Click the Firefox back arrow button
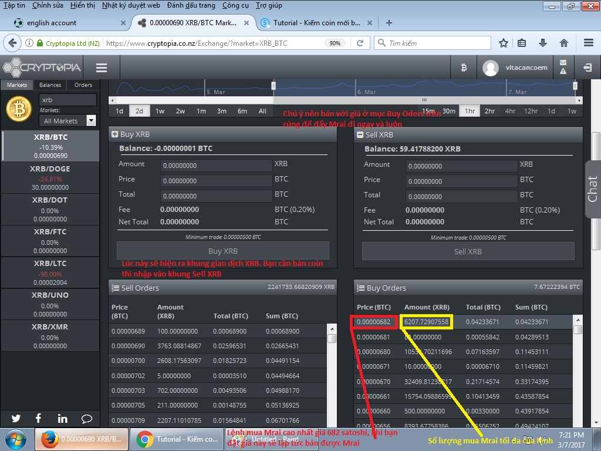Viewport: 601px width, 451px height. point(12,43)
